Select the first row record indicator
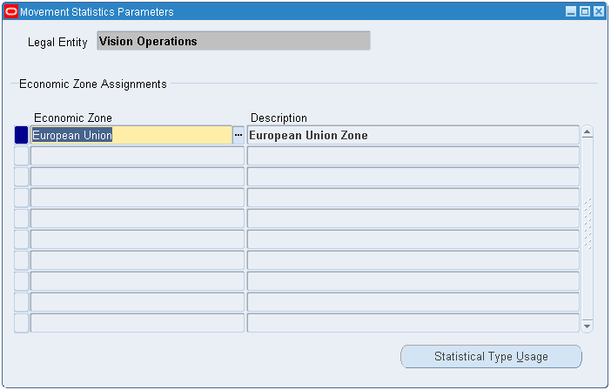 [22, 135]
